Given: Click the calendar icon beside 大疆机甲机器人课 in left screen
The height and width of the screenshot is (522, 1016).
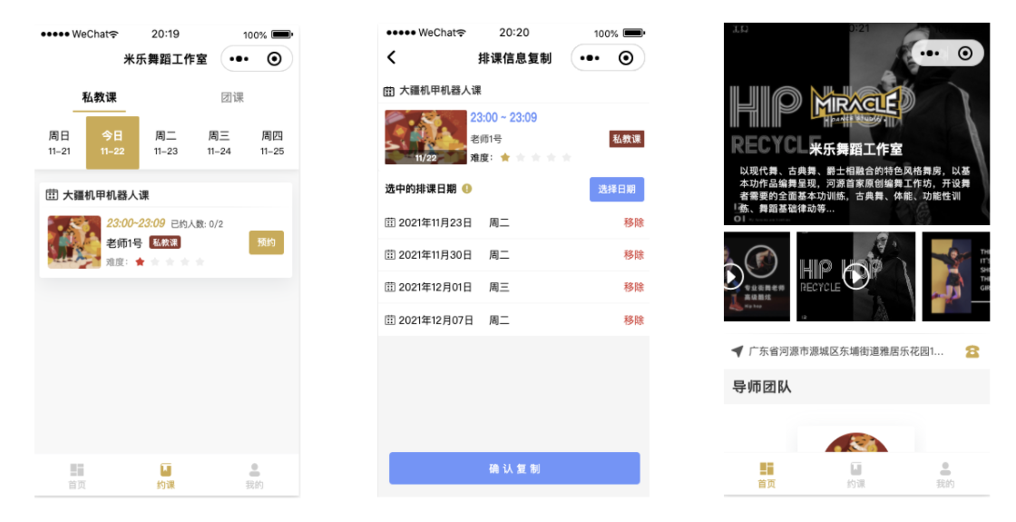Looking at the screenshot, I should [x=52, y=194].
